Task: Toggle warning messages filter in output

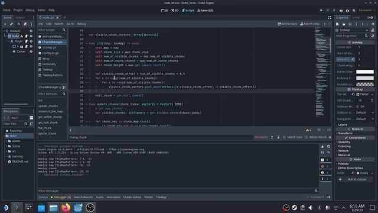Action: point(325,172)
